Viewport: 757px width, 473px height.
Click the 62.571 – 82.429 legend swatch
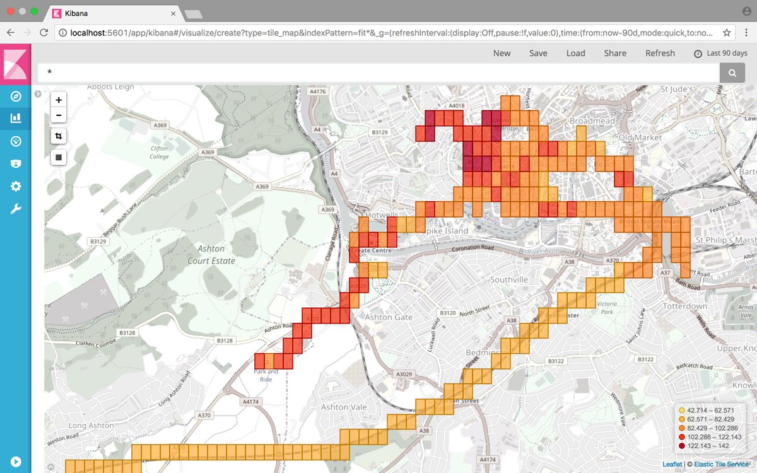pyautogui.click(x=682, y=419)
